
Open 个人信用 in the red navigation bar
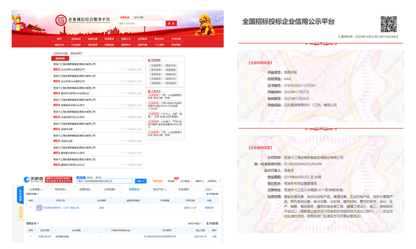(x=159, y=45)
